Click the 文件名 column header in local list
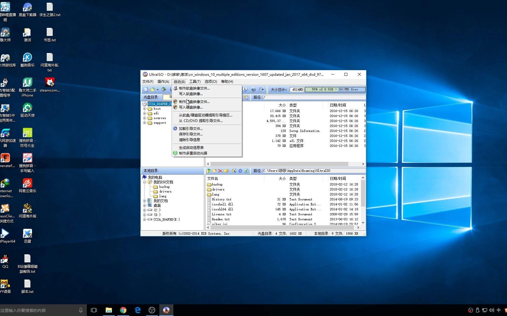Screen dimensions: 507x316 [212, 178]
